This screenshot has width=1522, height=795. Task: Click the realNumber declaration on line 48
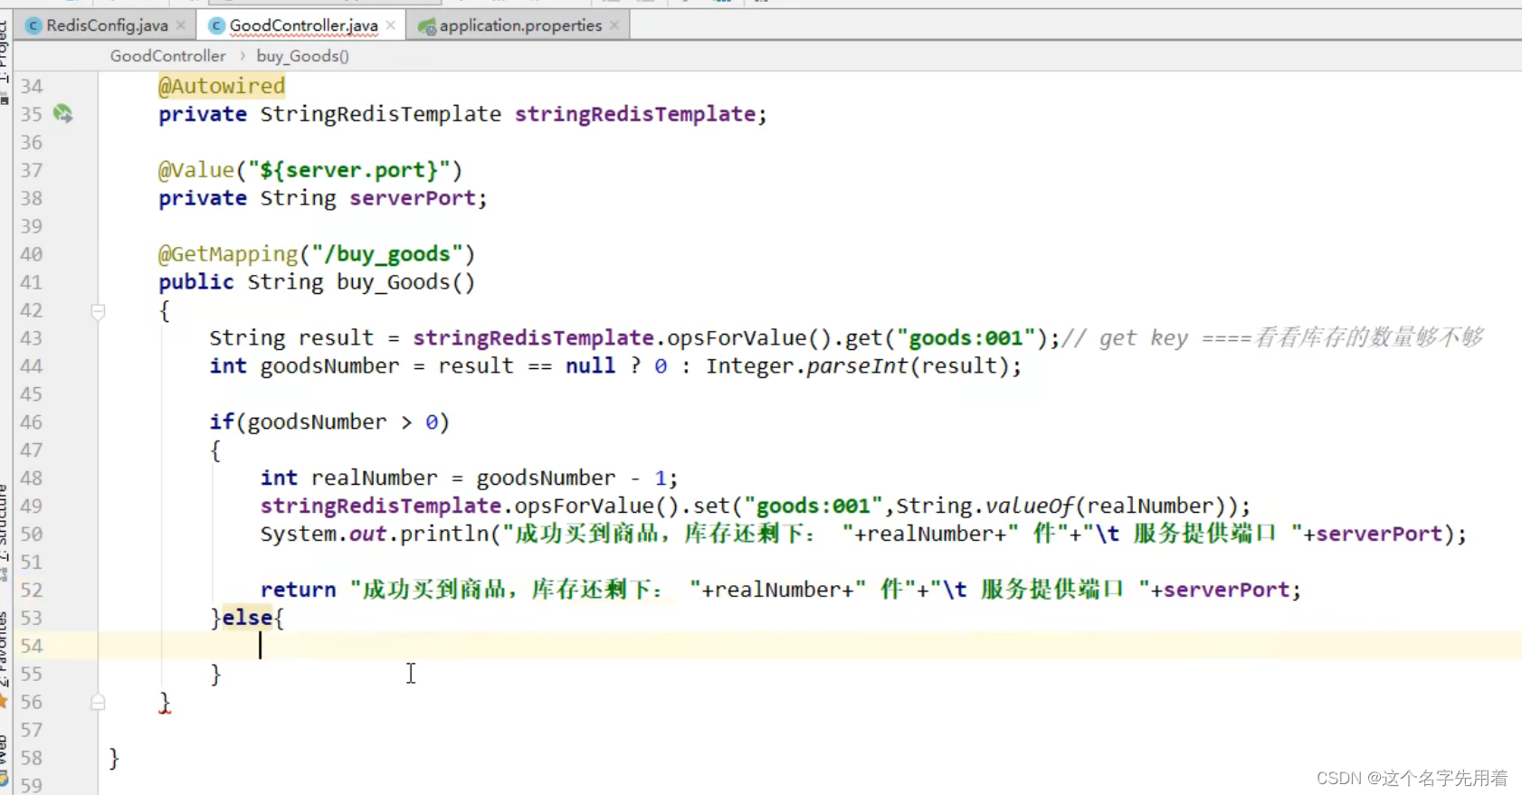click(x=374, y=478)
